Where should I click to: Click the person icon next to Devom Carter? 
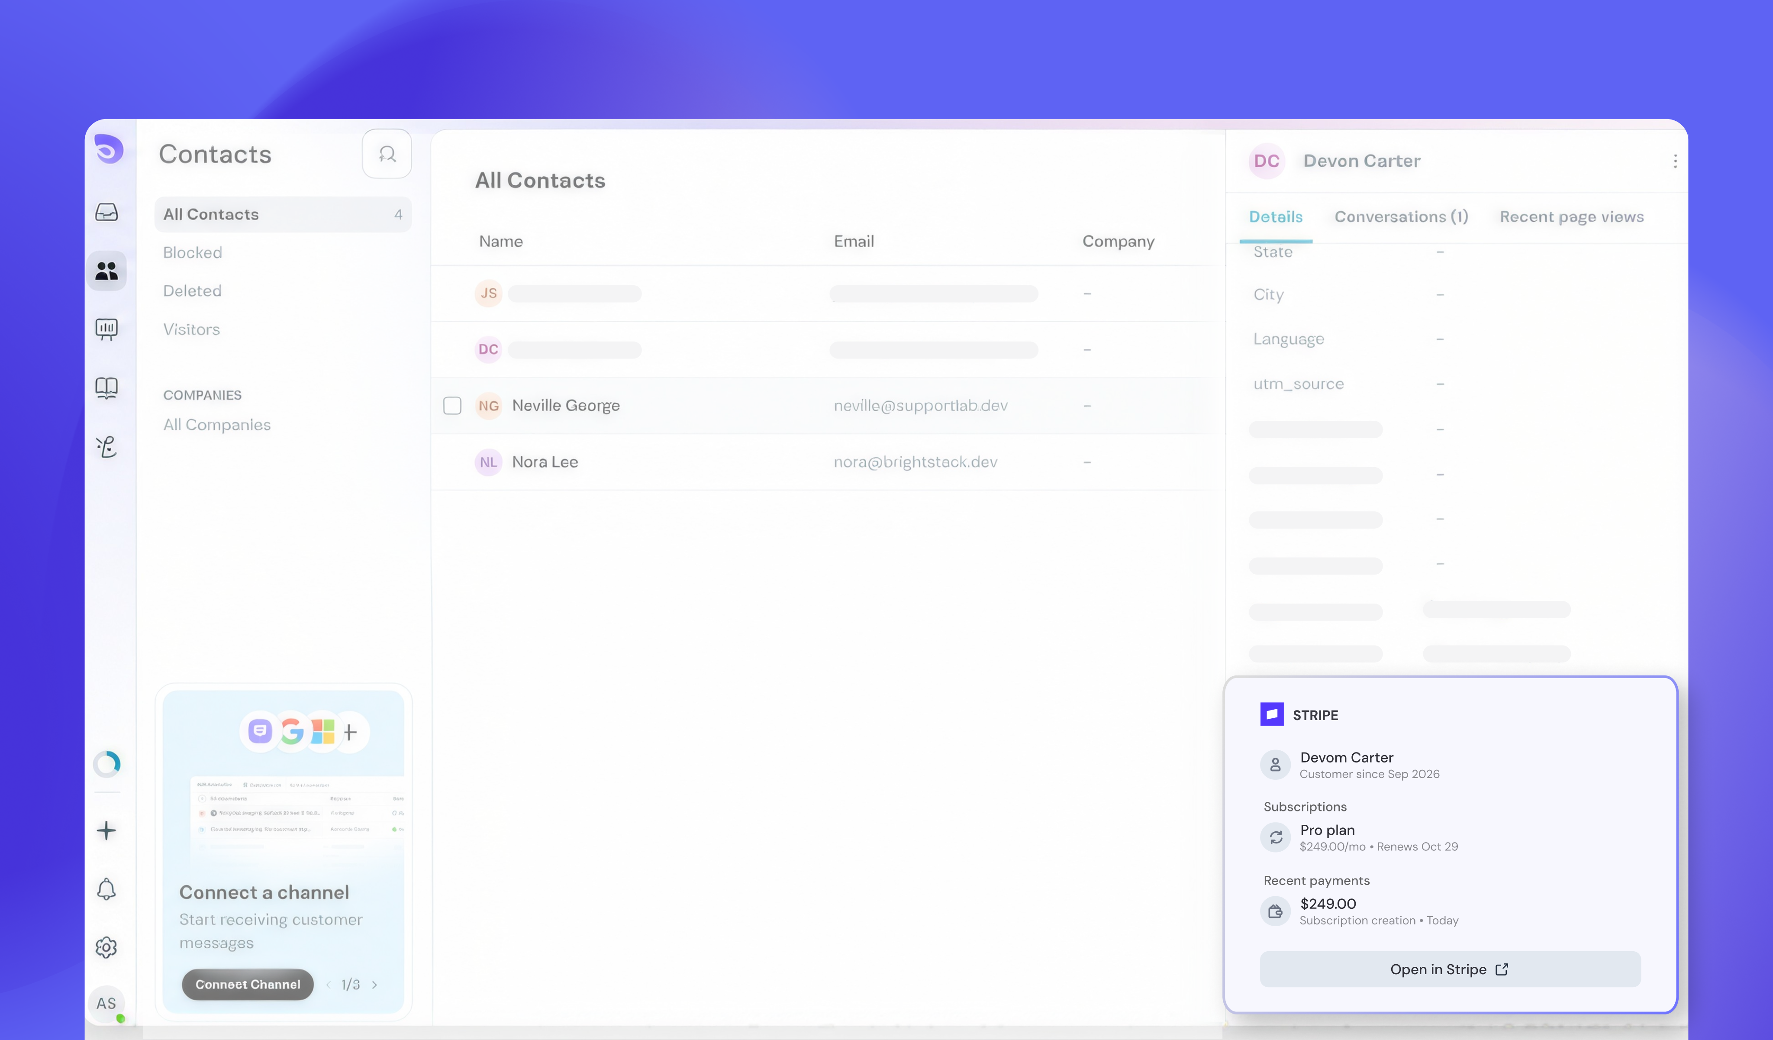[1276, 764]
